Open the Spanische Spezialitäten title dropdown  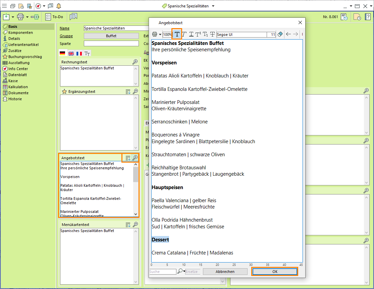(213, 6)
